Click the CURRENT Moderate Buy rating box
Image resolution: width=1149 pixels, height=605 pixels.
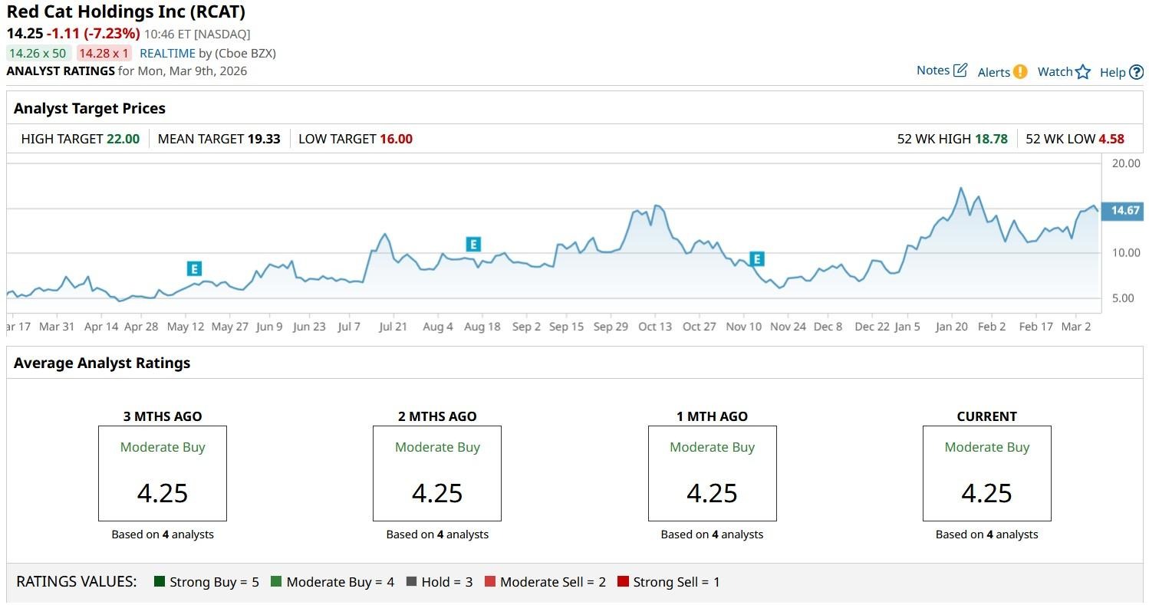click(986, 473)
